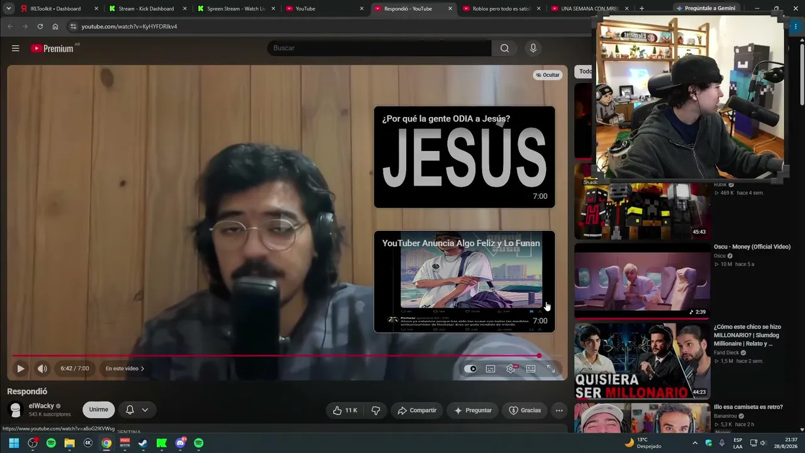805x453 pixels.
Task: Open the elWacky channel avatar
Action: pyautogui.click(x=15, y=410)
